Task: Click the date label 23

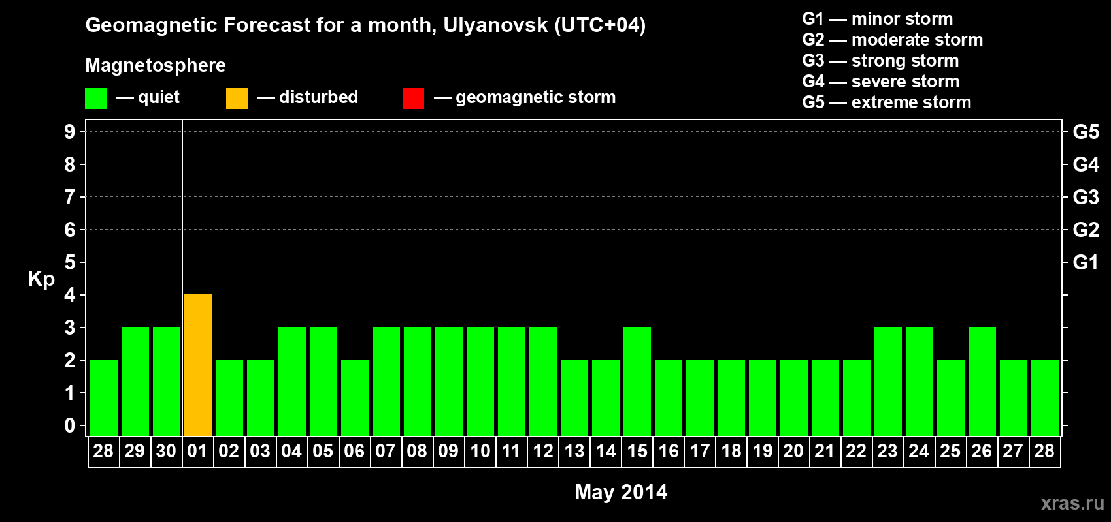Action: click(x=887, y=451)
